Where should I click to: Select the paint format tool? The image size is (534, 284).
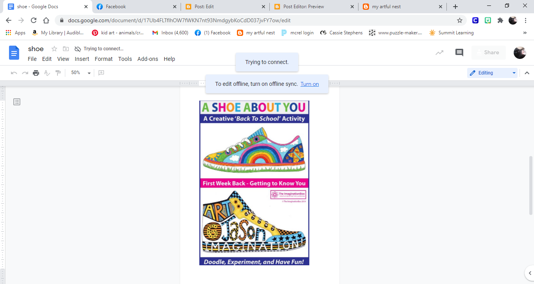click(x=58, y=73)
